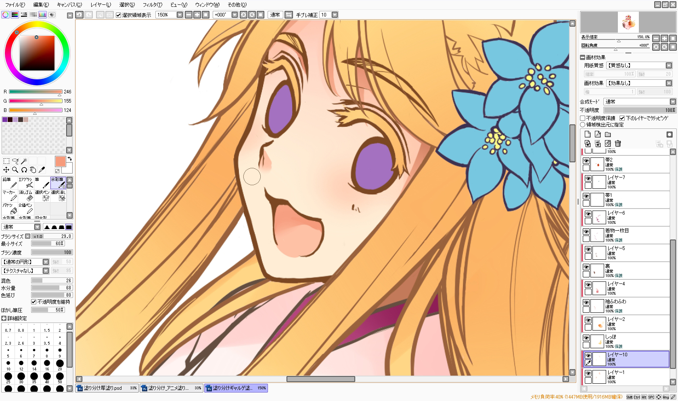Create a new layer folder
This screenshot has width=678, height=401.
(x=608, y=134)
